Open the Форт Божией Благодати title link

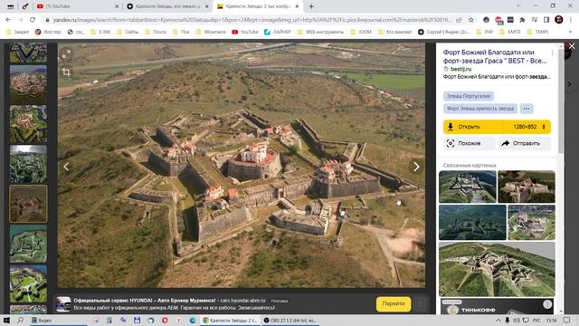click(x=495, y=56)
